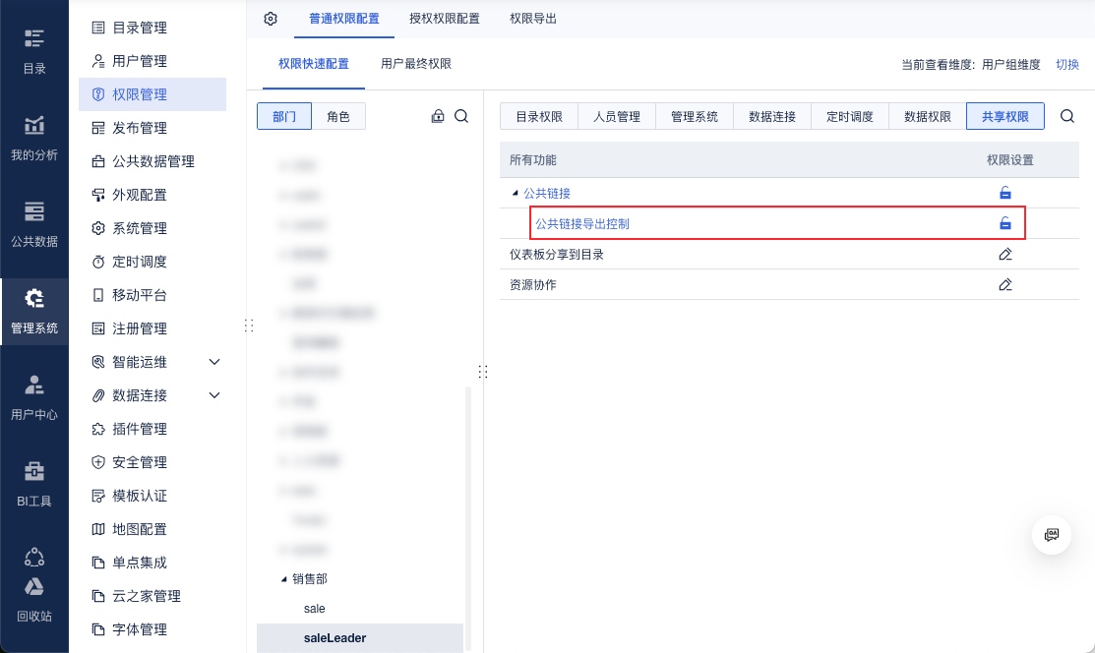Click the circular nodes icon above 回收站

34,557
